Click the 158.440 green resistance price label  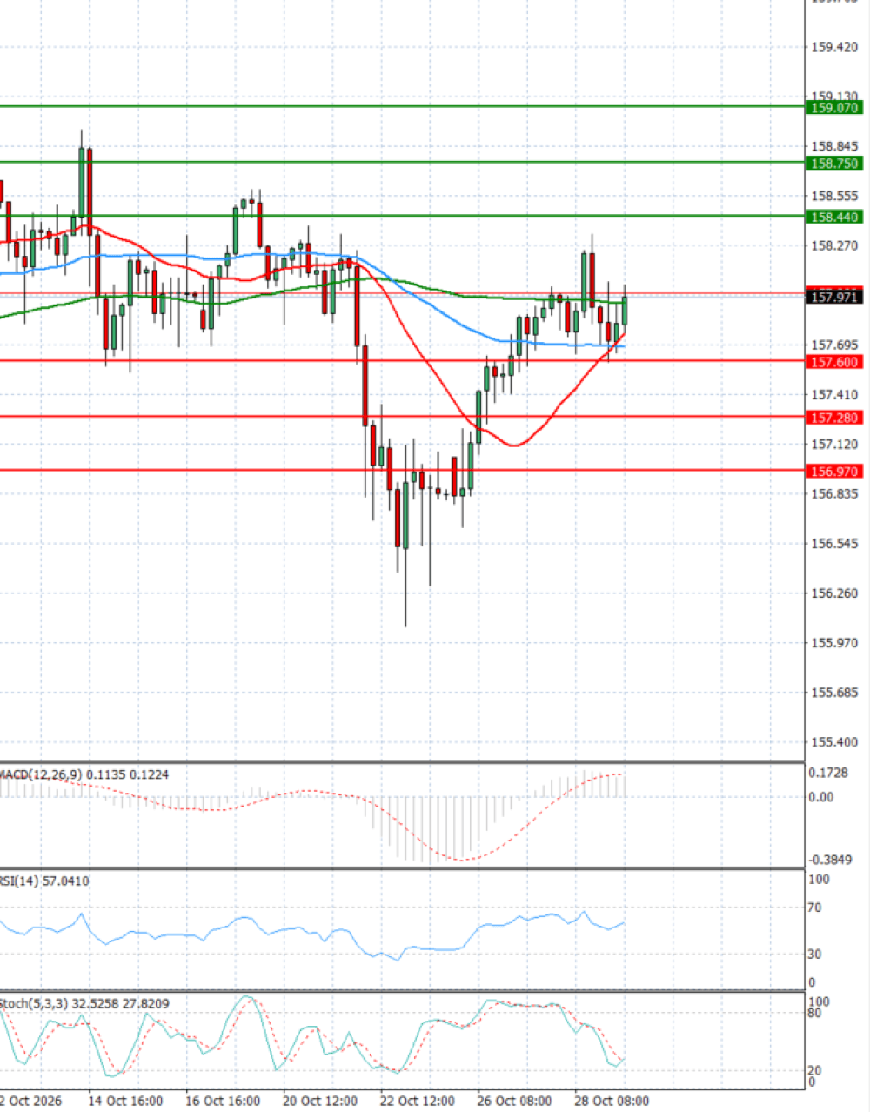pos(834,218)
